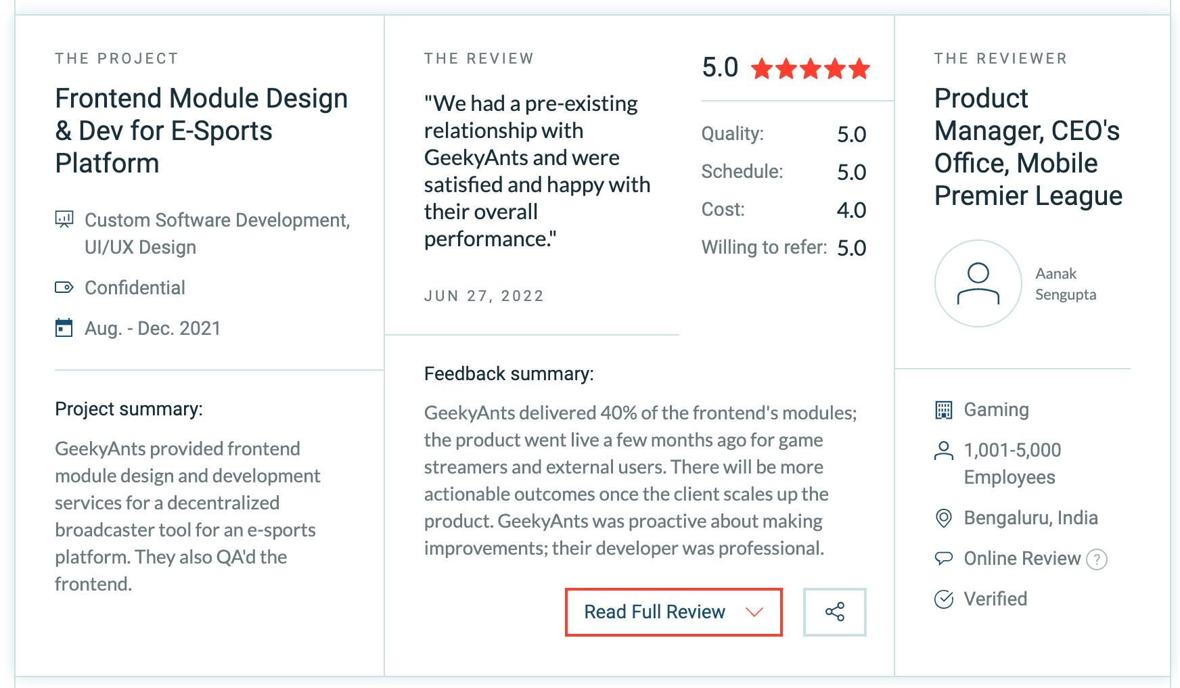
Task: Click the reviewer avatar placeholder icon
Action: point(978,283)
